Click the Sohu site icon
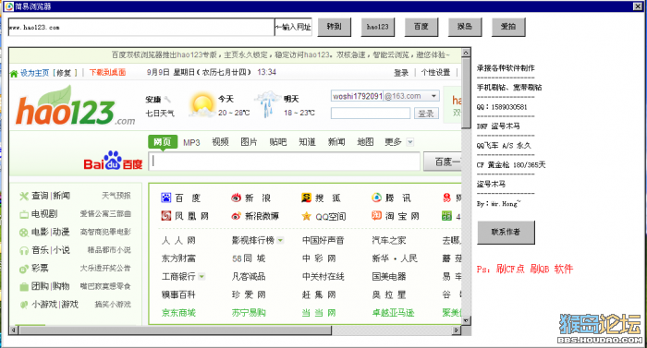The height and width of the screenshot is (348, 647). (306, 198)
